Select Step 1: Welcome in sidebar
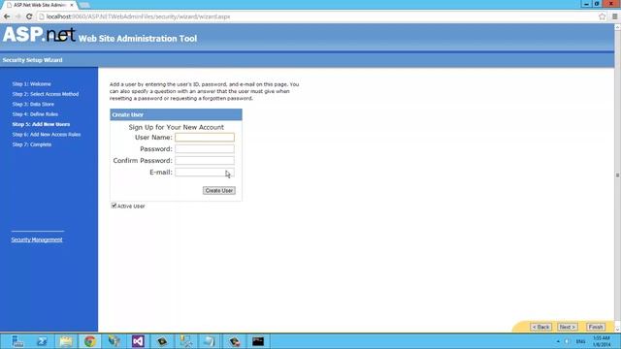 pos(31,84)
